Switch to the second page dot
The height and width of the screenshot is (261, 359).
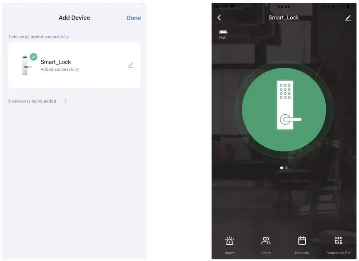coord(287,168)
